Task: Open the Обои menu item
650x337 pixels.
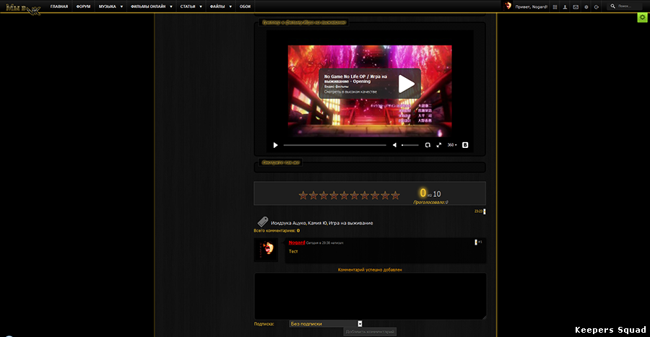Action: (245, 6)
